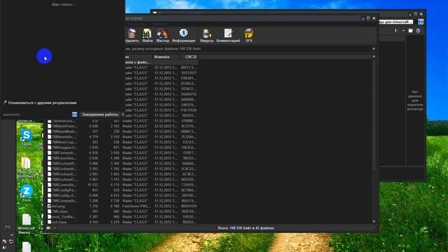Sort by the CRC32 column header
Image resolution: width=448 pixels, height=252 pixels.
coord(189,57)
